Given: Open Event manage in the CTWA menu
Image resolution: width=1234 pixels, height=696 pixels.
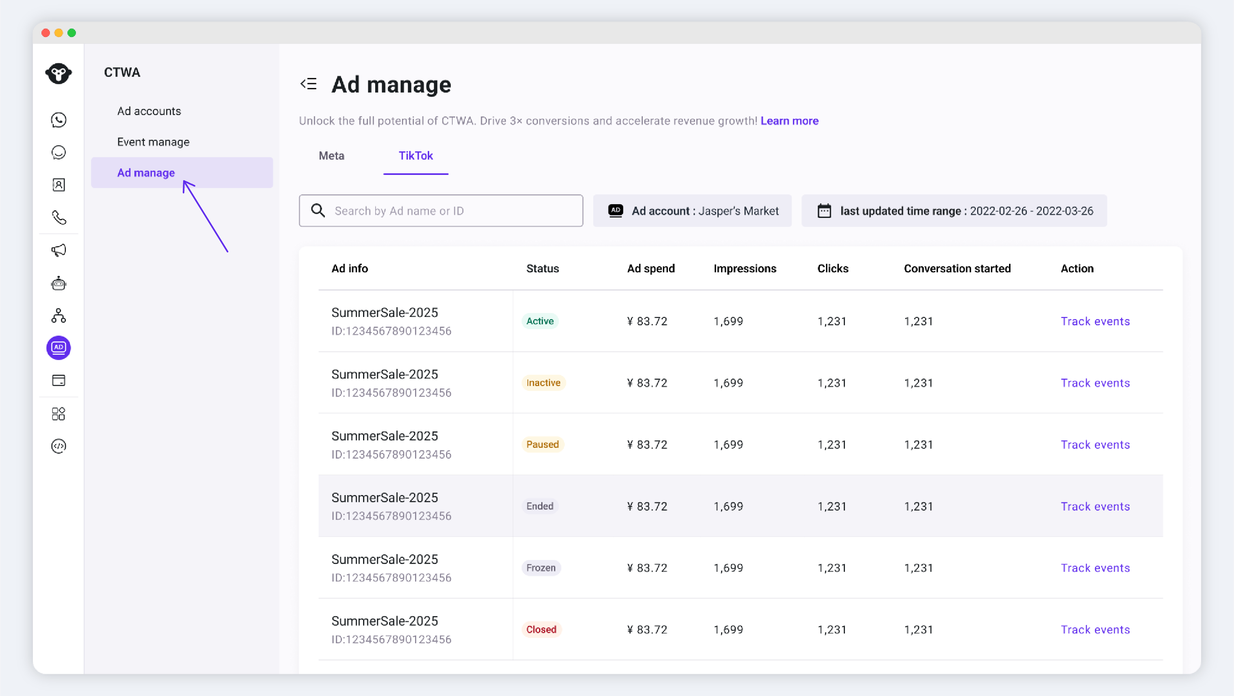Looking at the screenshot, I should tap(153, 142).
